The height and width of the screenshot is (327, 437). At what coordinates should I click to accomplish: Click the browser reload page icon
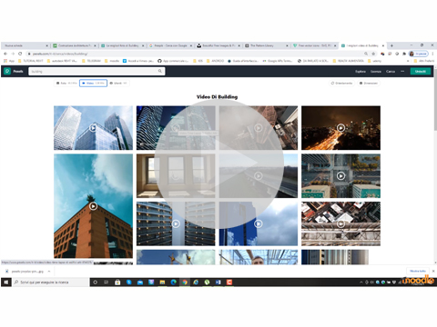(x=20, y=54)
